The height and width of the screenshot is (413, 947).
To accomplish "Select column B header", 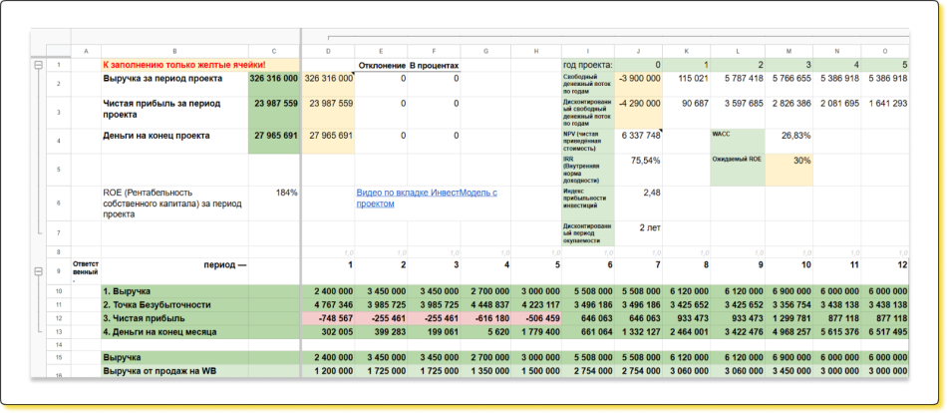I will pyautogui.click(x=174, y=51).
